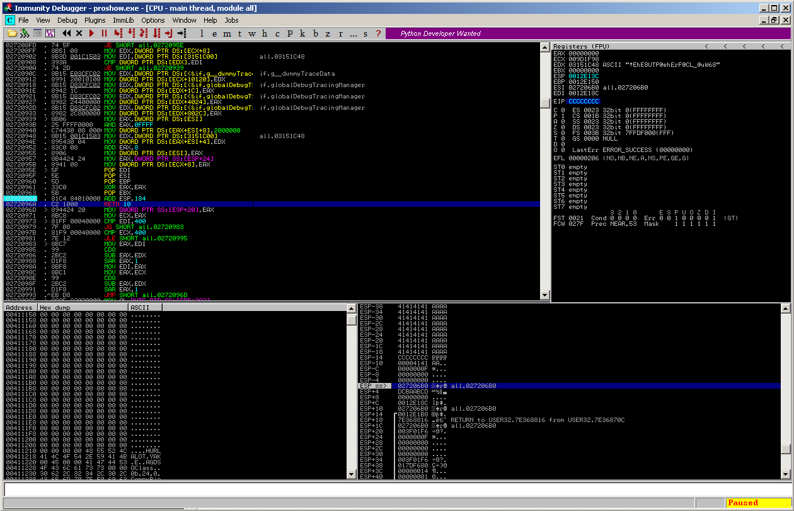This screenshot has width=794, height=511.
Task: Select the ADD ESP,184 instruction row
Action: tap(272, 198)
